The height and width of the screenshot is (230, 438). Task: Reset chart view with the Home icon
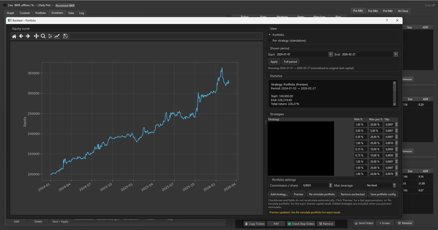14,36
